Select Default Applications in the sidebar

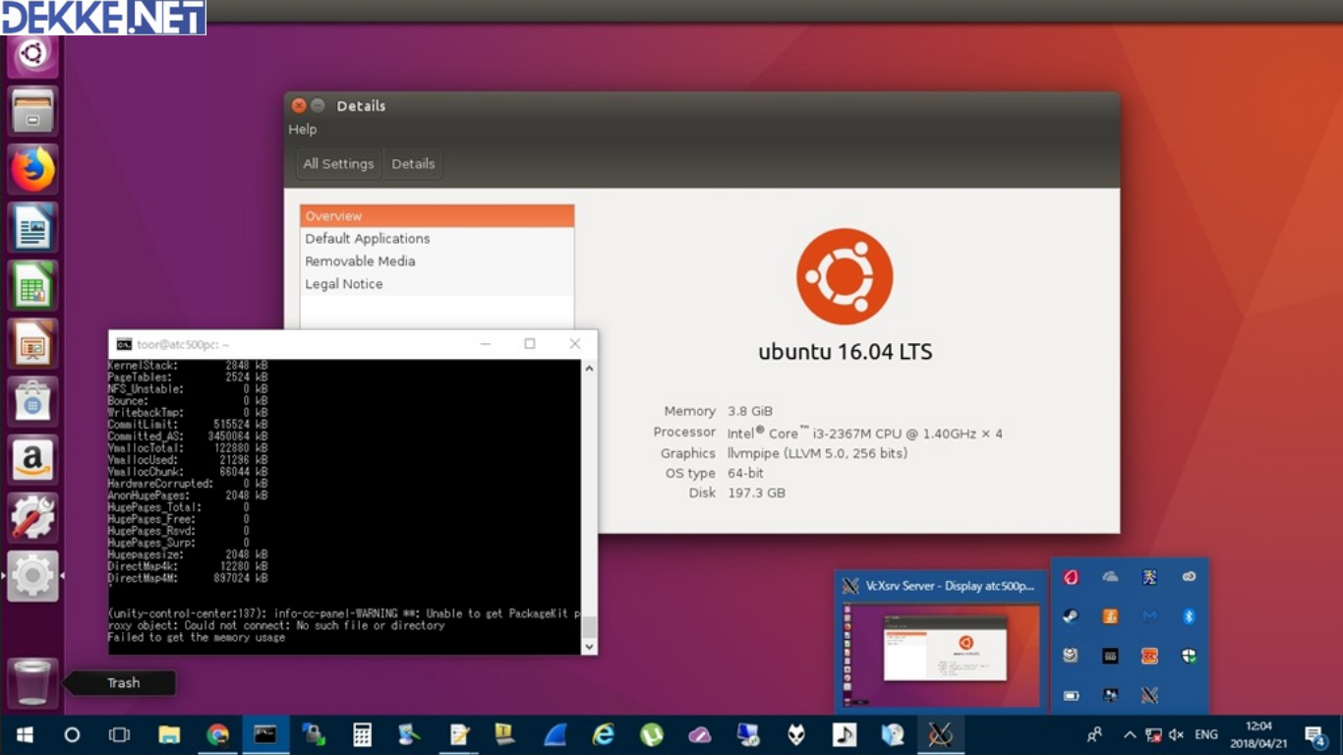[438, 239]
